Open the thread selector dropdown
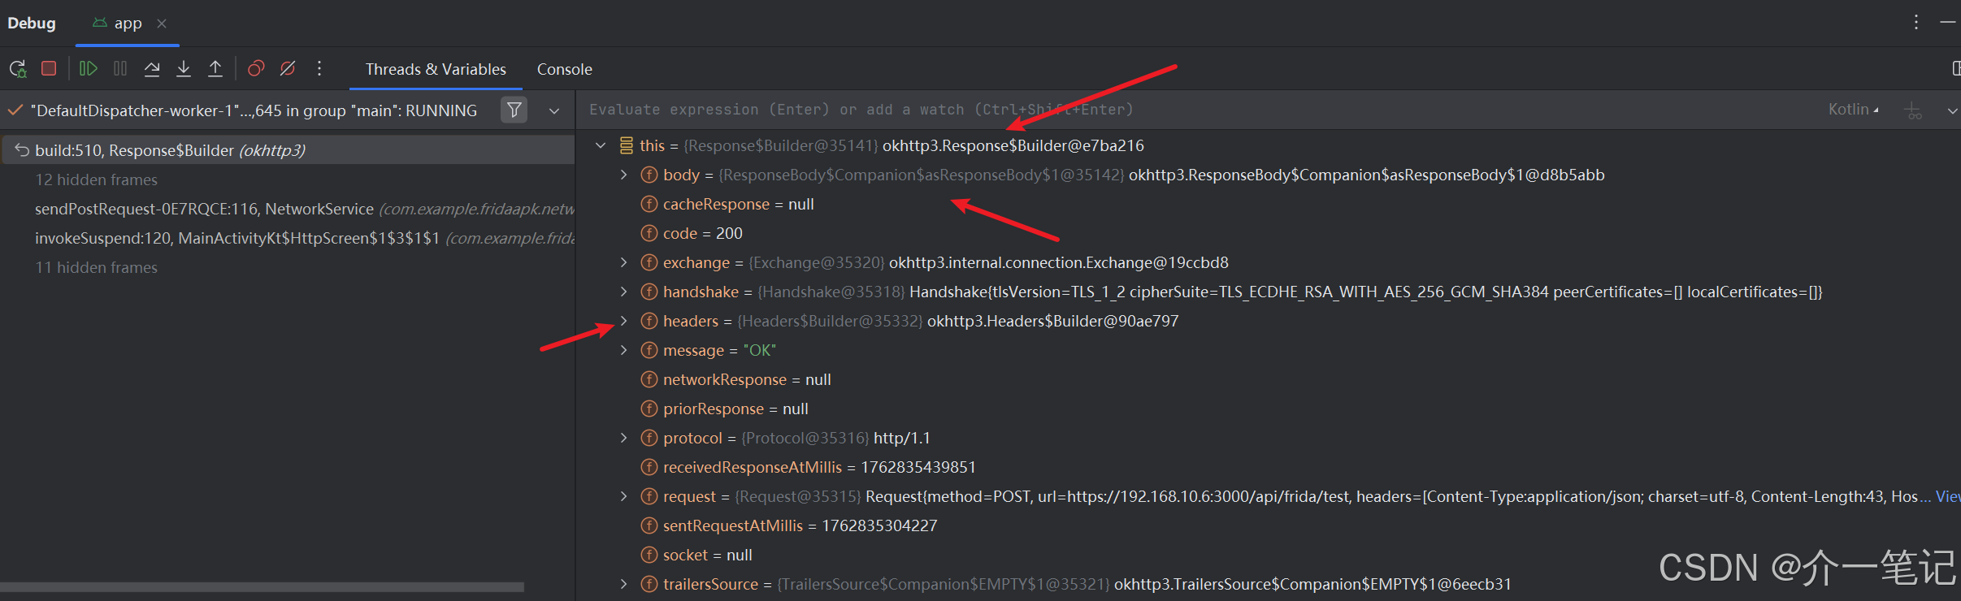This screenshot has height=601, width=1961. (x=554, y=110)
